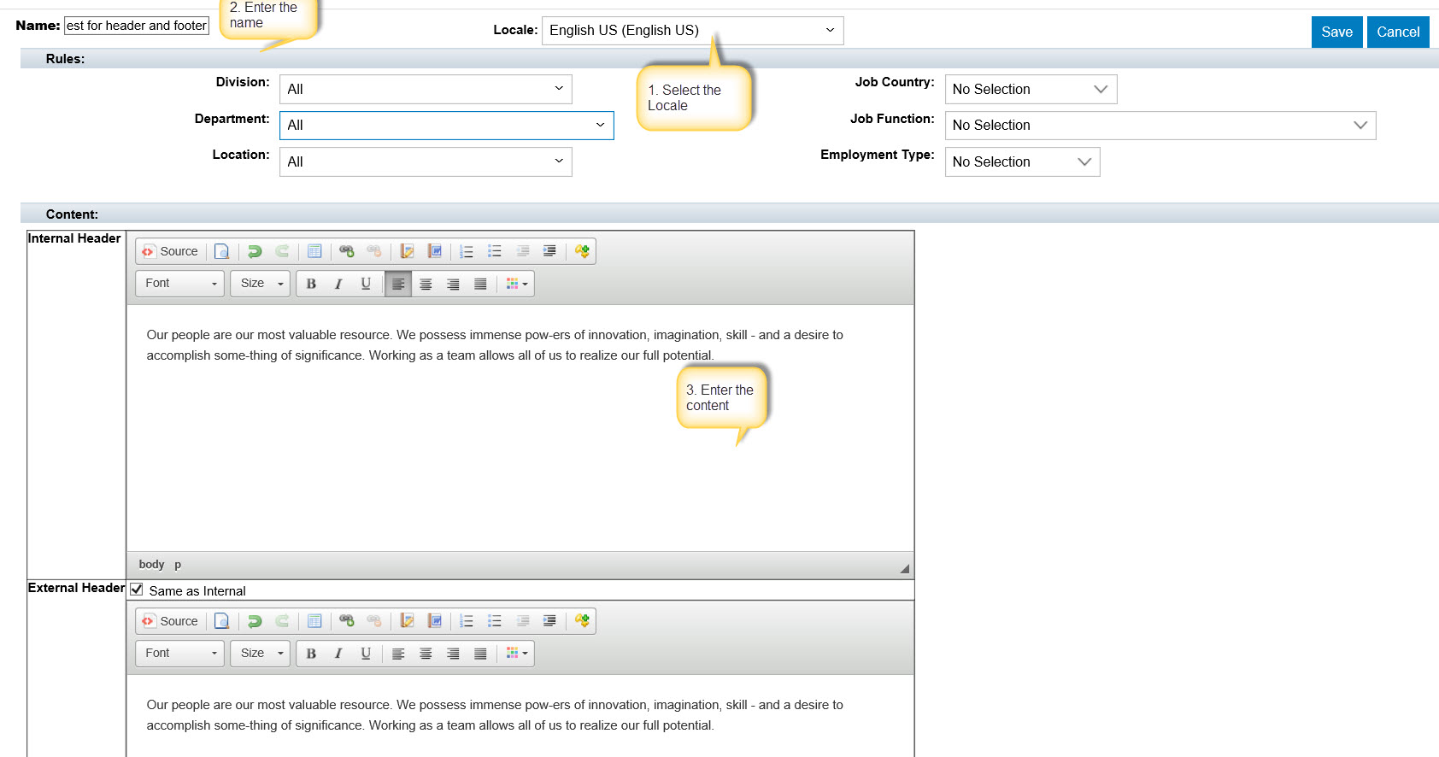Insert bulleted list in Internal Header editor
Viewport: 1439px width, 757px height.
pyautogui.click(x=495, y=251)
